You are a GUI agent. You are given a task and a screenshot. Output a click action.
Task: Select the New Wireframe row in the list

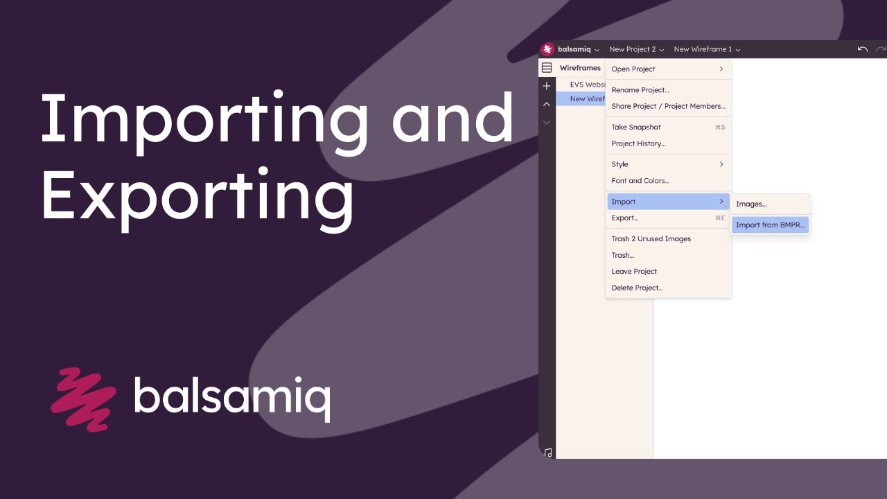coord(581,99)
